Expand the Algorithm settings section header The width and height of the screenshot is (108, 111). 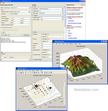pyautogui.click(x=42, y=60)
